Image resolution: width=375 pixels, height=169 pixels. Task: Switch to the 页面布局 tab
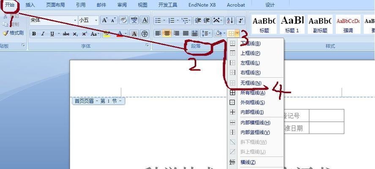point(55,5)
